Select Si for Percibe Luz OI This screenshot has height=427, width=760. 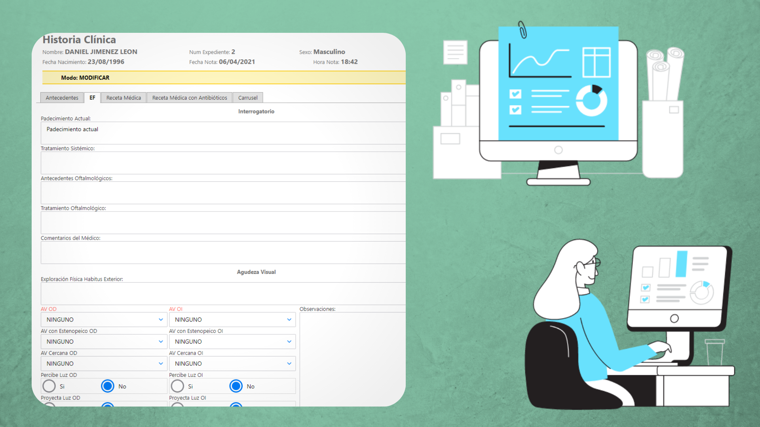pos(177,386)
